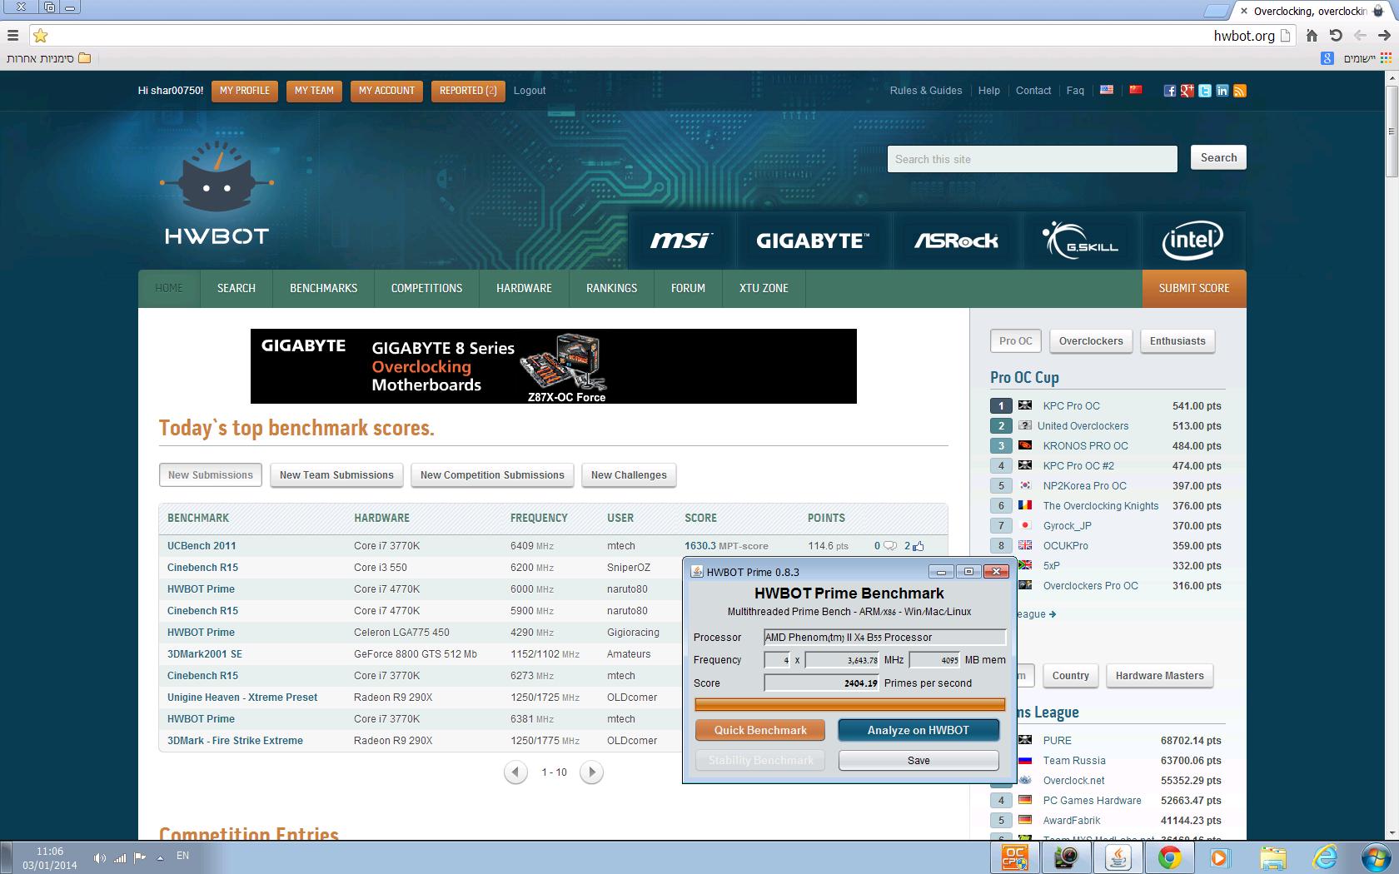1399x874 pixels.
Task: Switch to the Enthusiasts league tab
Action: pos(1177,341)
